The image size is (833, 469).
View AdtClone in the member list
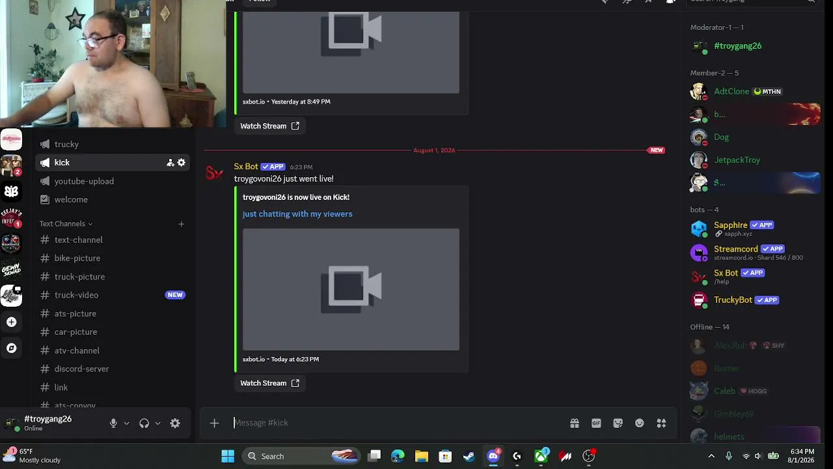click(755, 92)
